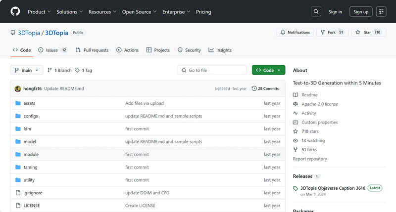Click the utility folder icon
396x212 pixels.
pyautogui.click(x=18, y=180)
